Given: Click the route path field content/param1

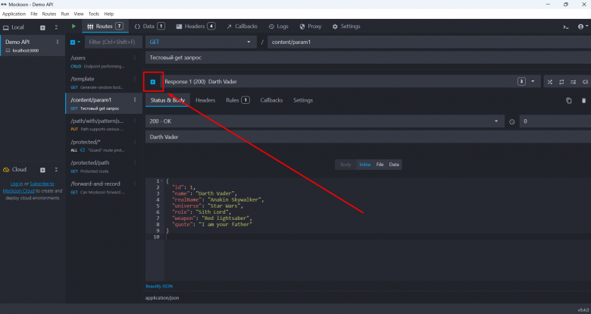Looking at the screenshot, I should pyautogui.click(x=430, y=42).
